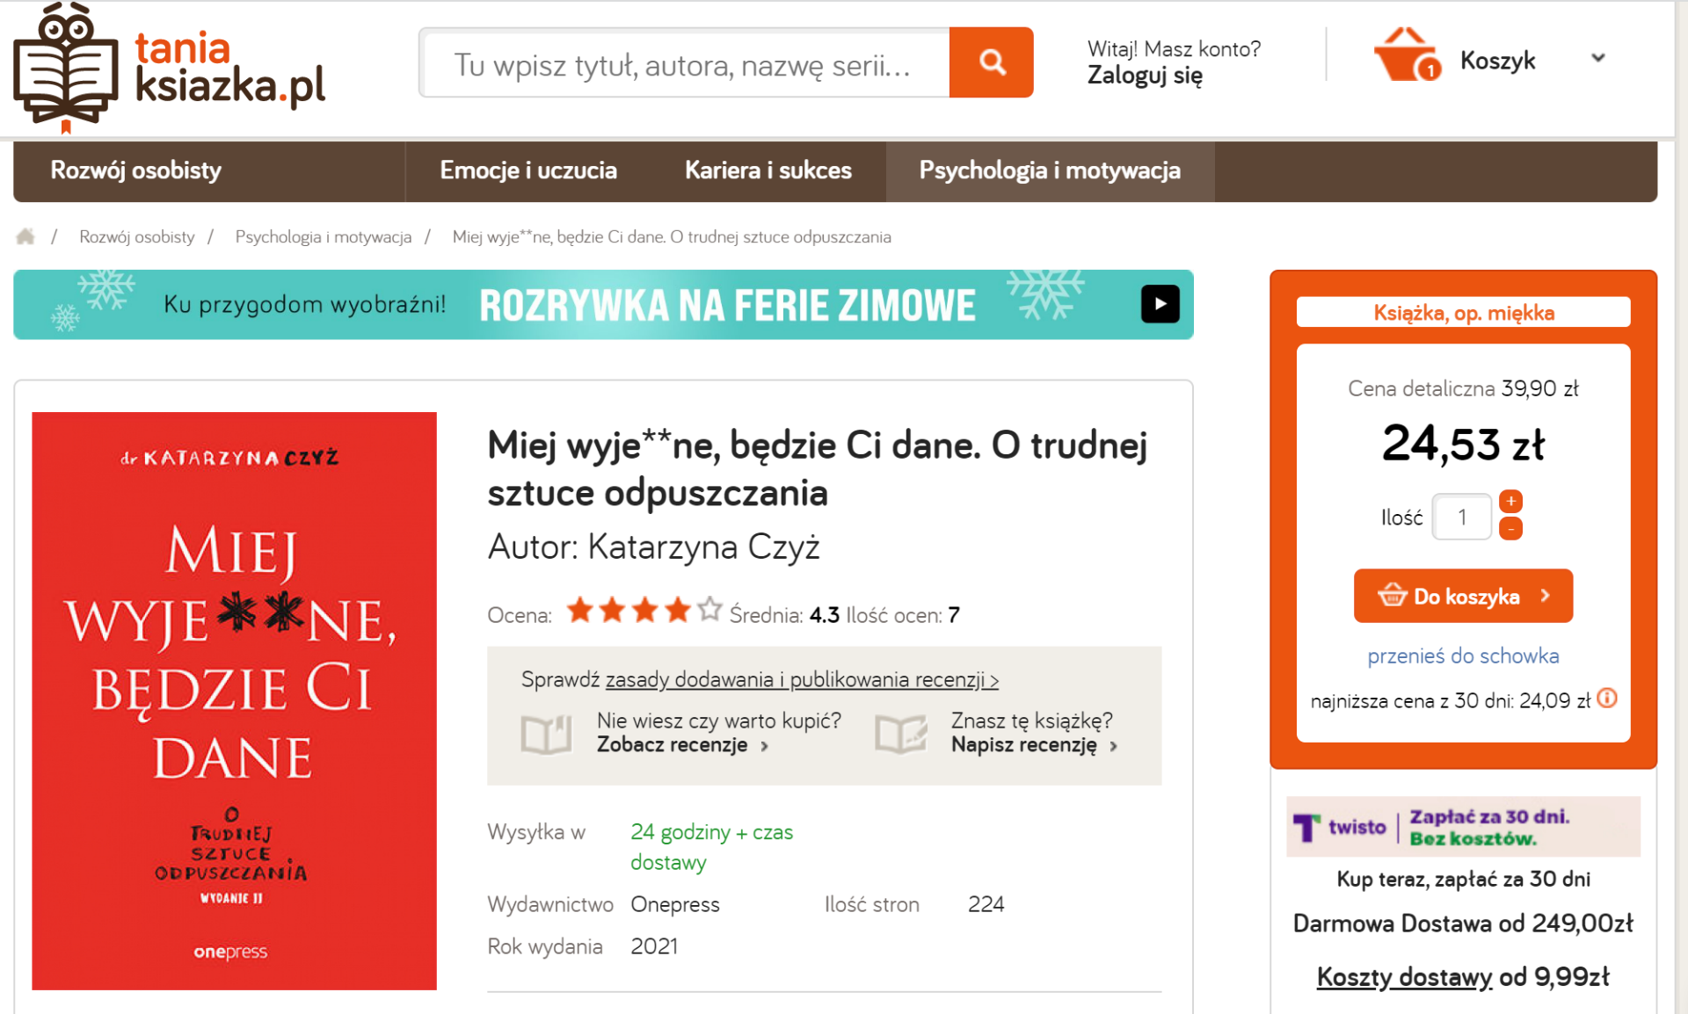Click Psychologia i motywacja breadcrumb link
Viewport: 1688px width, 1014px height.
click(x=324, y=237)
